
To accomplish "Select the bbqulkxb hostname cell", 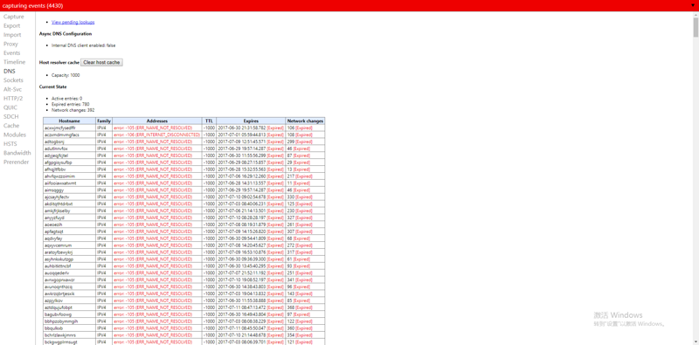I will (69, 328).
